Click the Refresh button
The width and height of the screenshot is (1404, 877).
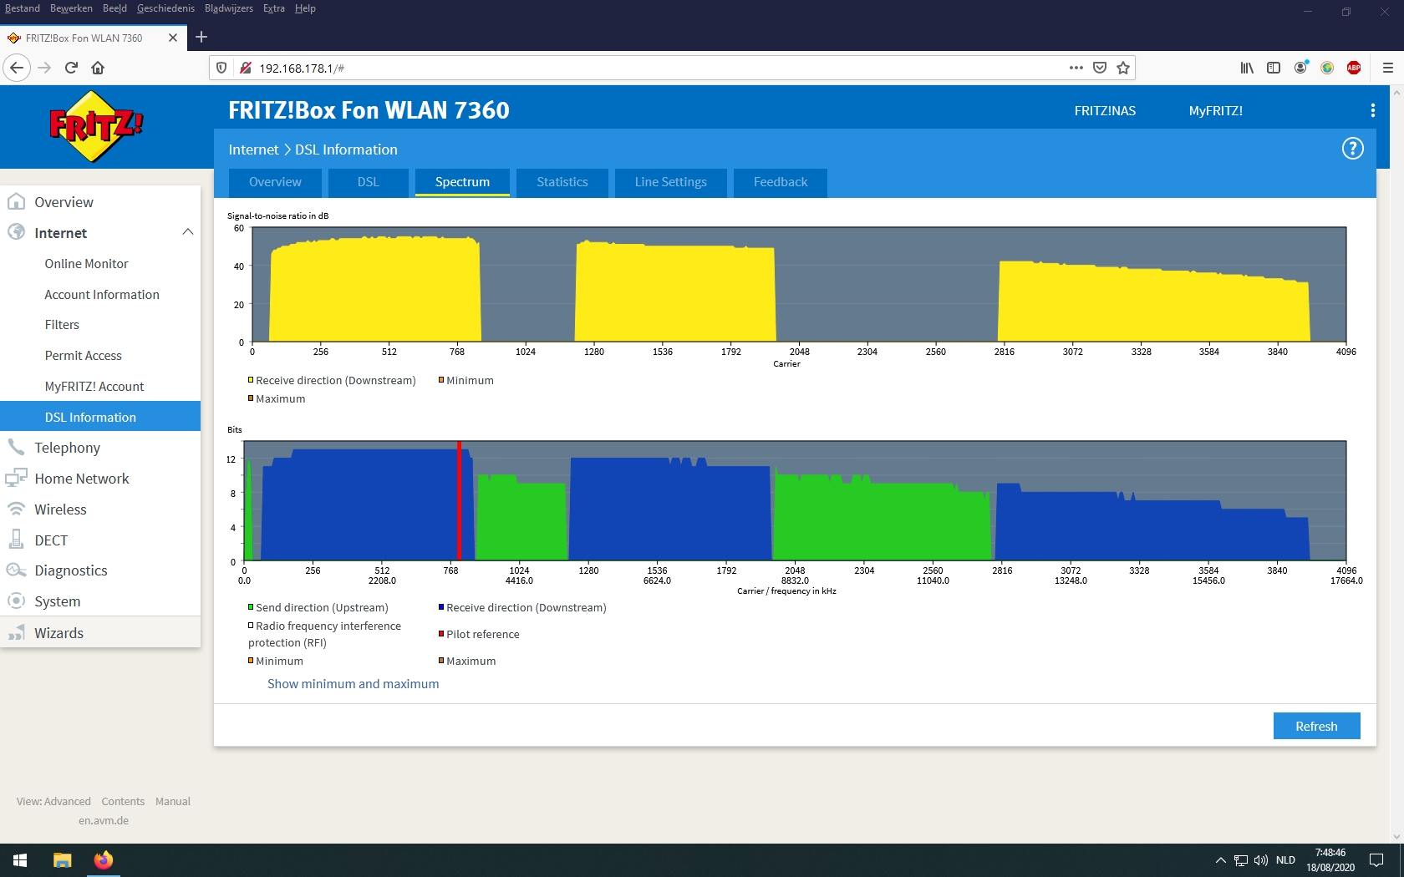click(x=1316, y=726)
